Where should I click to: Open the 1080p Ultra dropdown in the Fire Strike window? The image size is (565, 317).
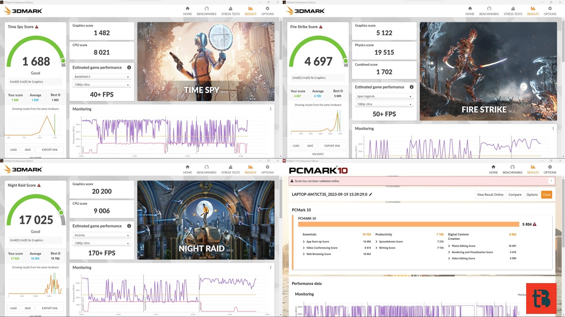coord(384,104)
